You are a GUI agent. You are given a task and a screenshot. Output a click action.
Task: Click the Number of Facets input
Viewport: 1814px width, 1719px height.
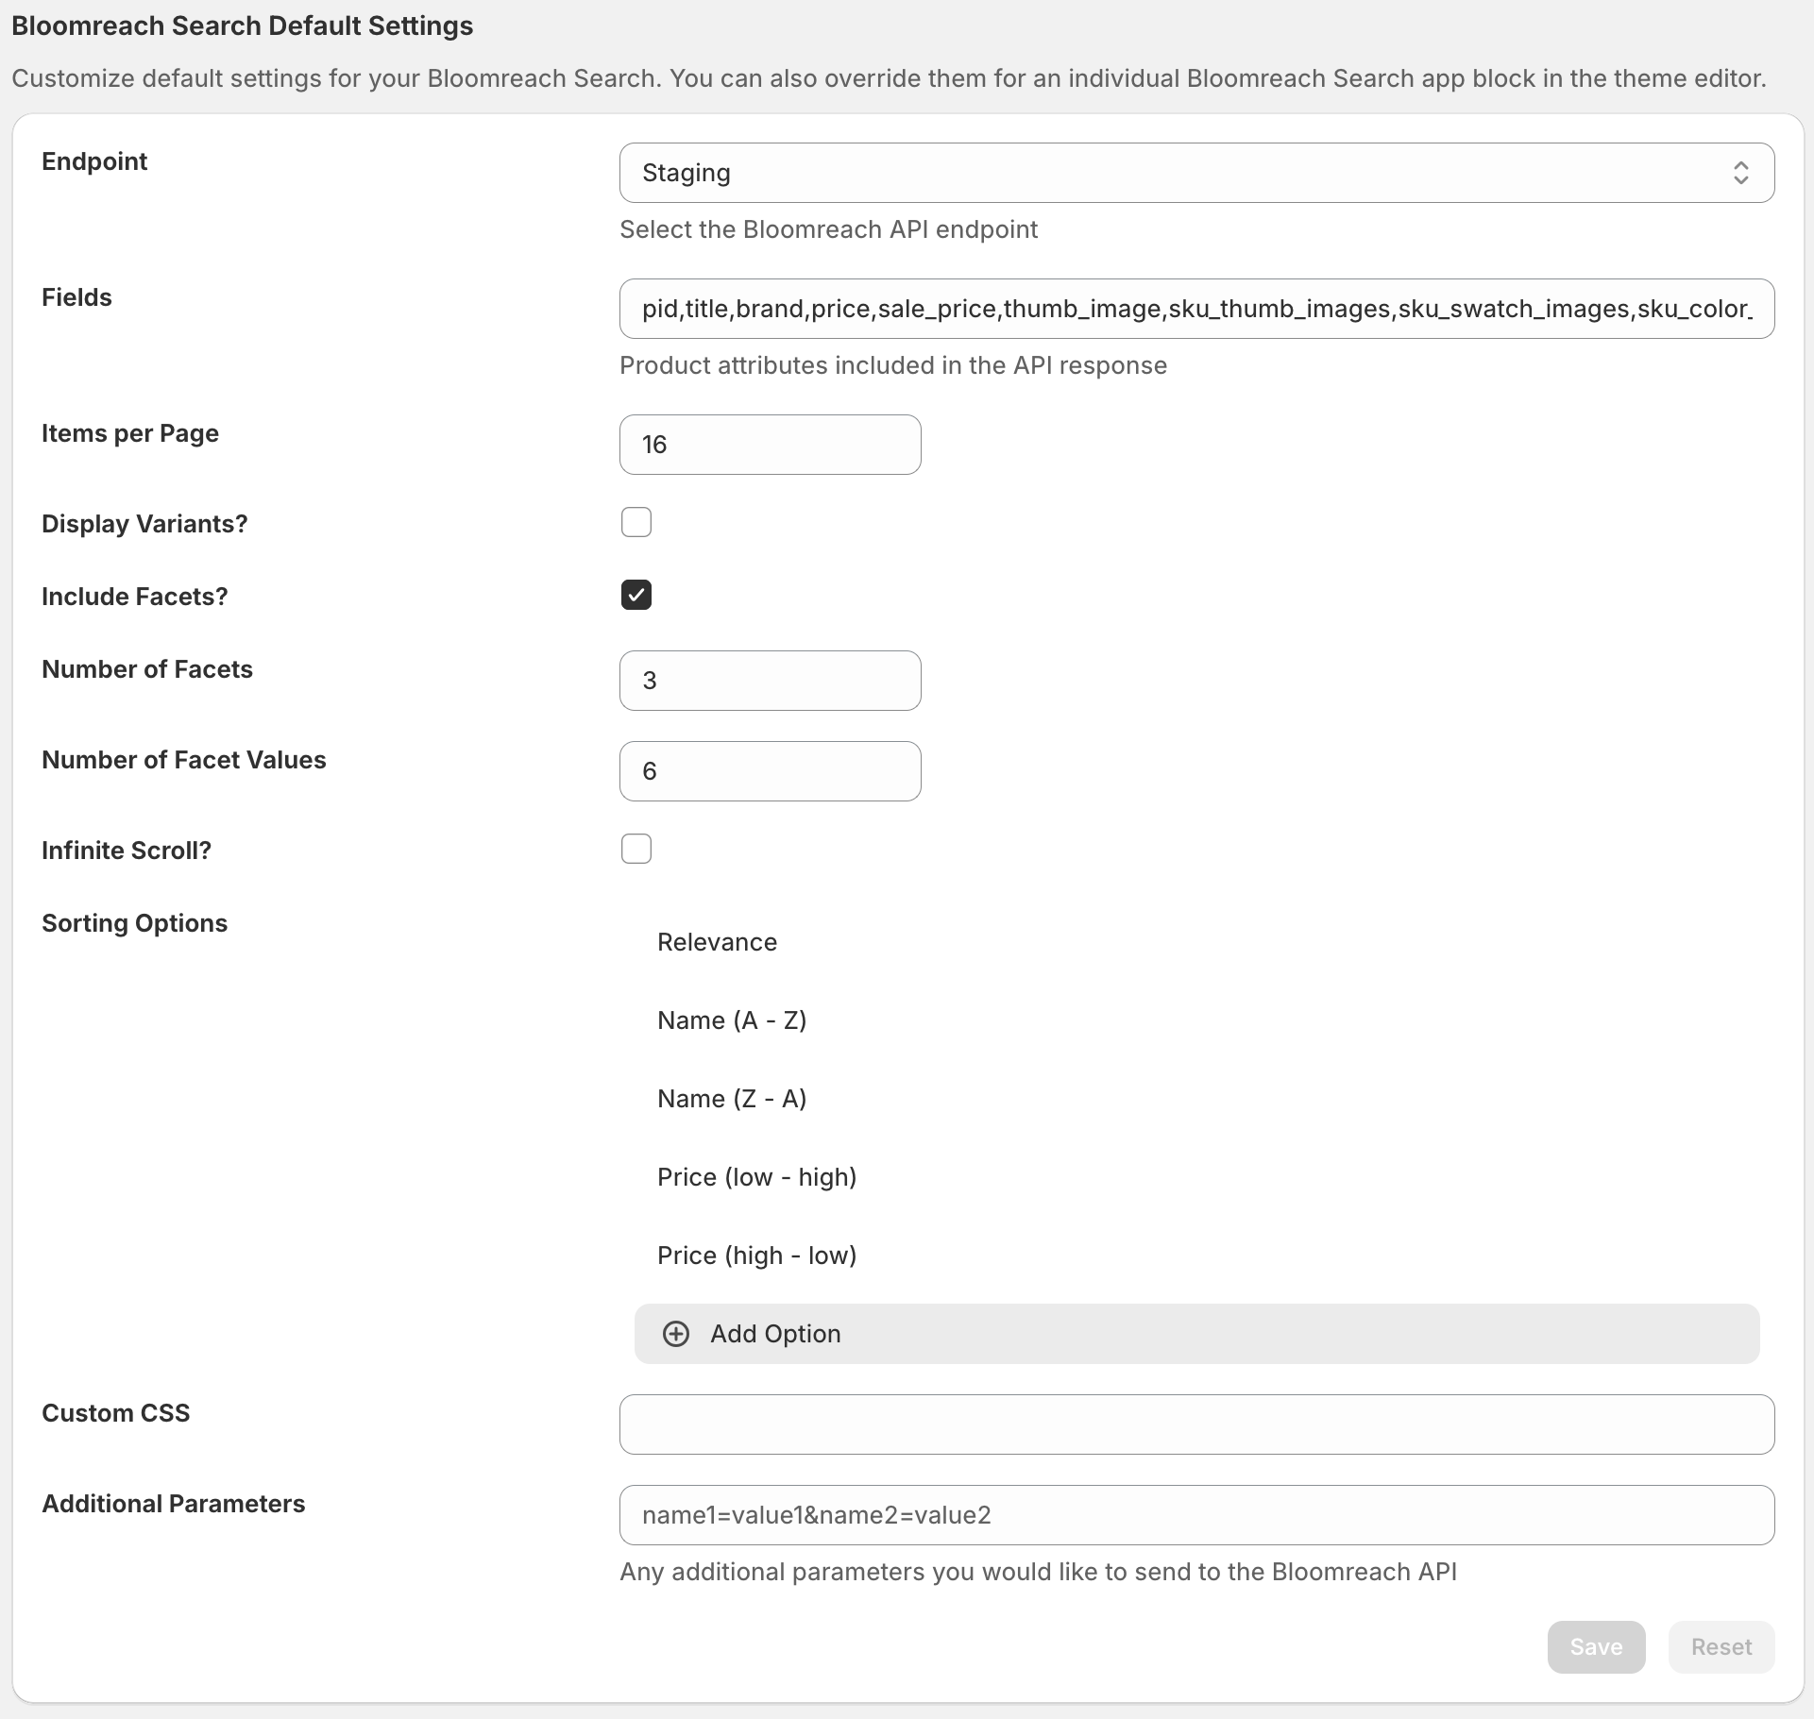770,681
